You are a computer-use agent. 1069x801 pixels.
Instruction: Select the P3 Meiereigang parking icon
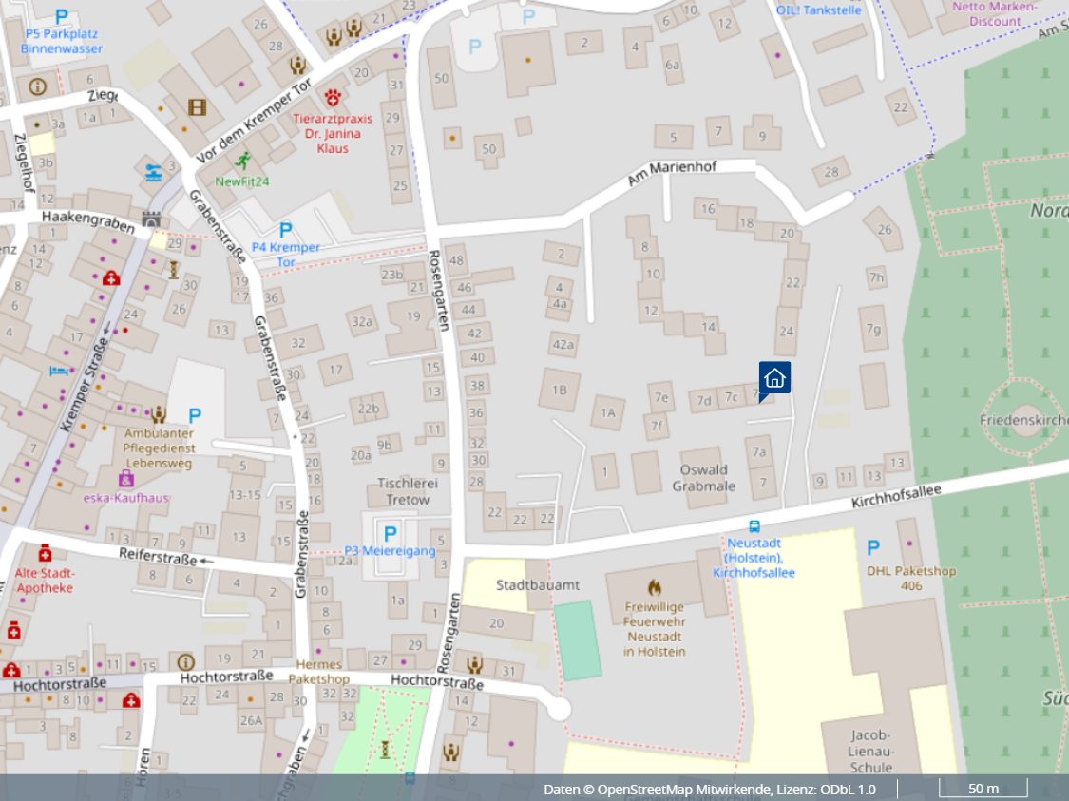[x=389, y=532]
